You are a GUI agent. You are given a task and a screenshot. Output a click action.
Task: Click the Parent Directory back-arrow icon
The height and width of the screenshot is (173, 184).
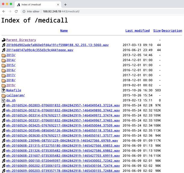point(4,40)
